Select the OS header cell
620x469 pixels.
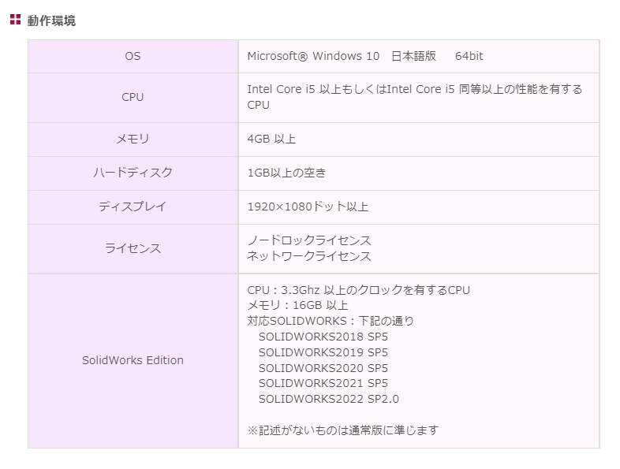click(x=133, y=56)
